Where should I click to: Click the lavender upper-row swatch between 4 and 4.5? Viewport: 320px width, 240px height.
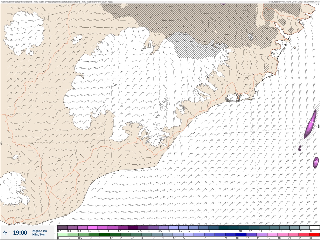tap(173, 227)
